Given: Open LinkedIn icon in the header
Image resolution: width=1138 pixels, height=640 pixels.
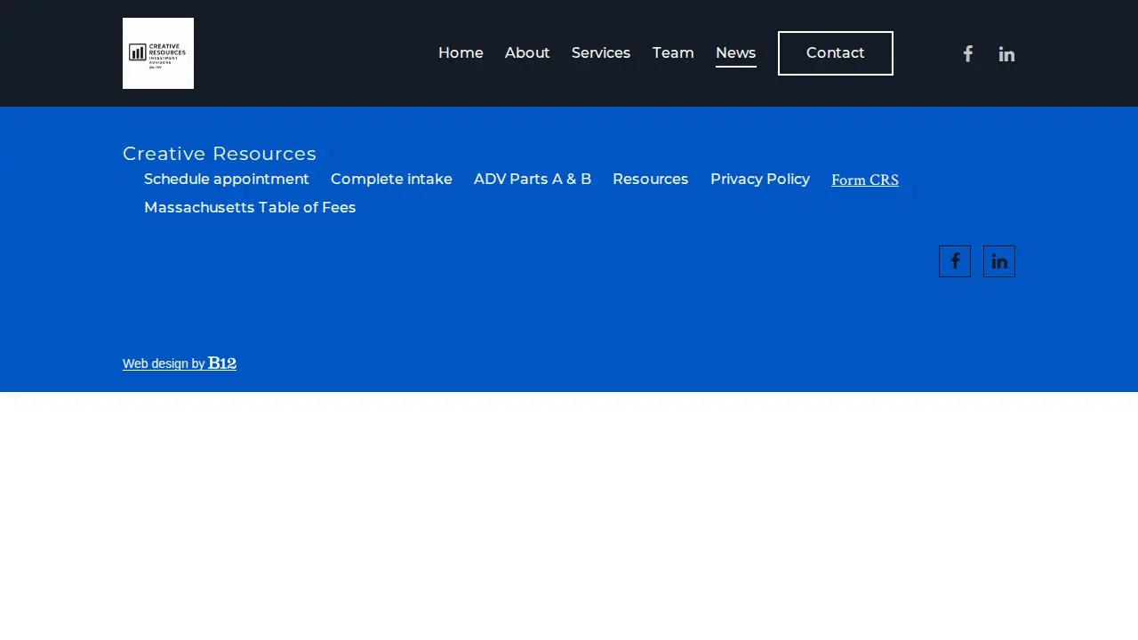Looking at the screenshot, I should (x=1006, y=53).
